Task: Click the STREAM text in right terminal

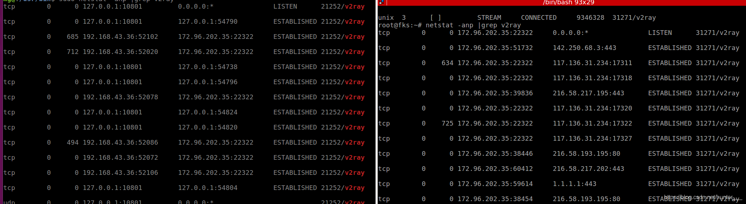Action: pyautogui.click(x=489, y=18)
